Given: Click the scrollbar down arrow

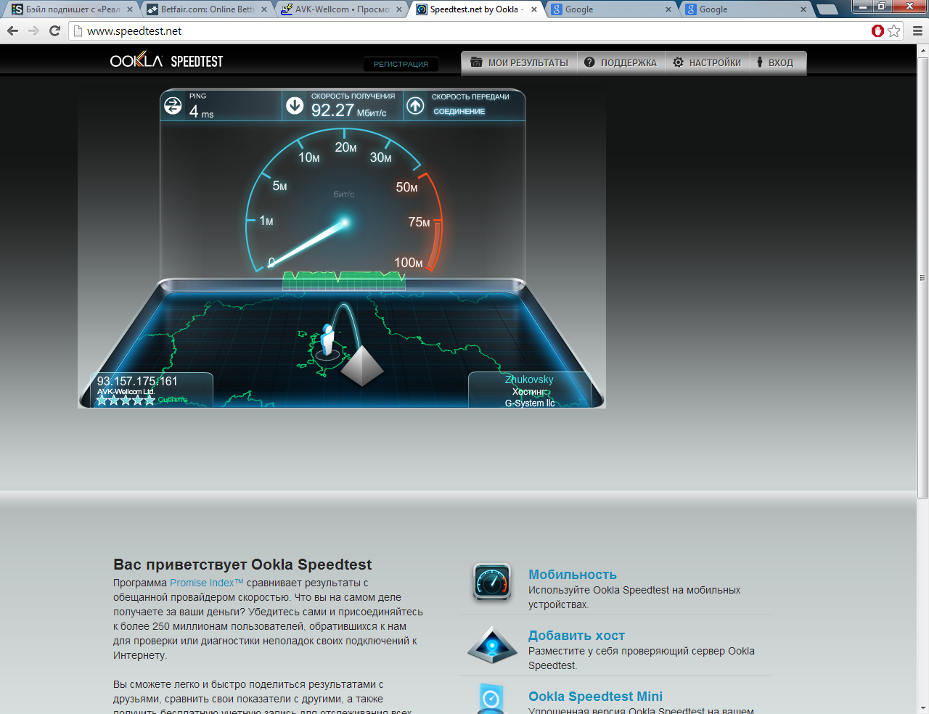Looking at the screenshot, I should (922, 708).
